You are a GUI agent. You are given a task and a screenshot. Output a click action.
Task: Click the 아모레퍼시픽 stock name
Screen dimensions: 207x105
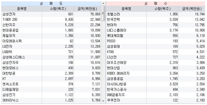tap(12, 41)
